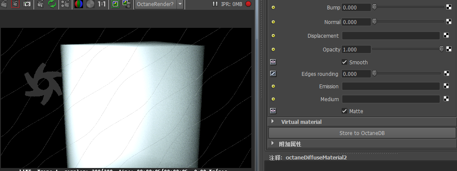Click the Bump value input field
The width and height of the screenshot is (457, 171).
(x=356, y=8)
